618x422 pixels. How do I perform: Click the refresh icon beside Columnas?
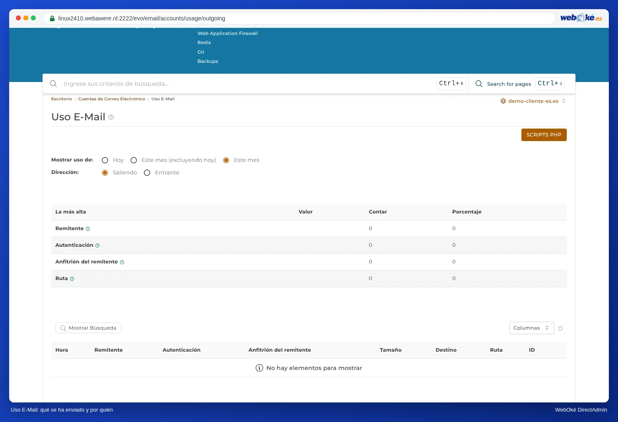(561, 328)
